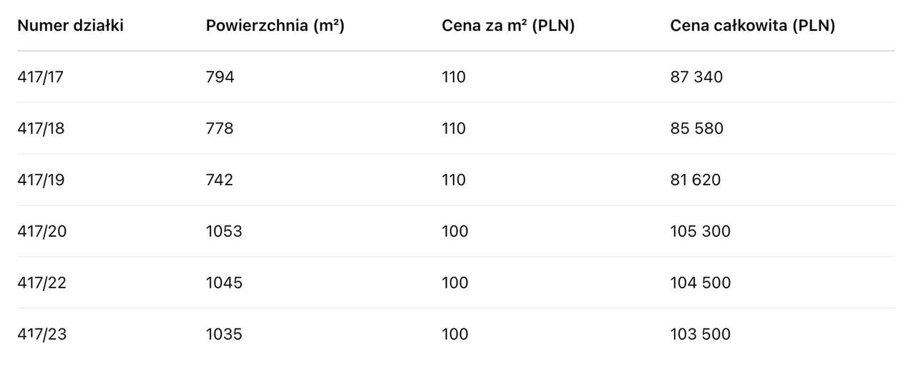Click total price 87 340
This screenshot has width=916, height=367.
click(x=696, y=77)
